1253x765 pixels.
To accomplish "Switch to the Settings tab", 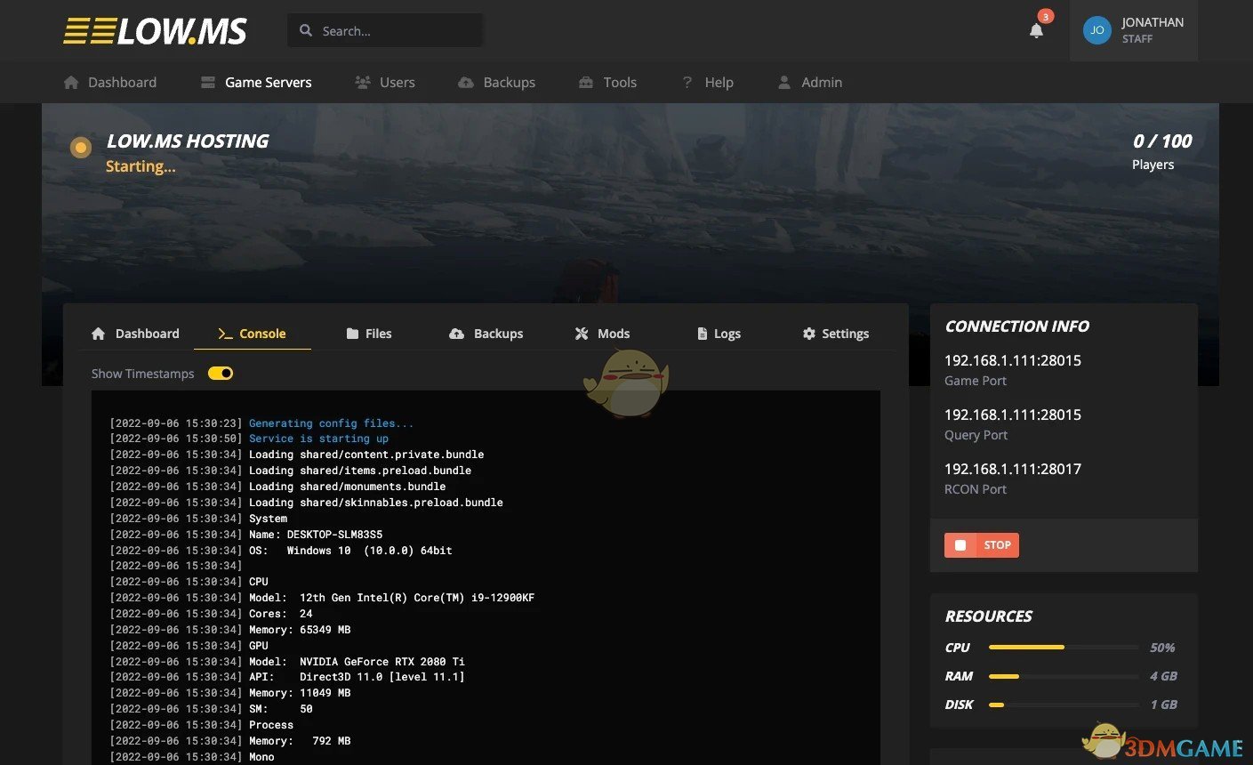I will 836,334.
